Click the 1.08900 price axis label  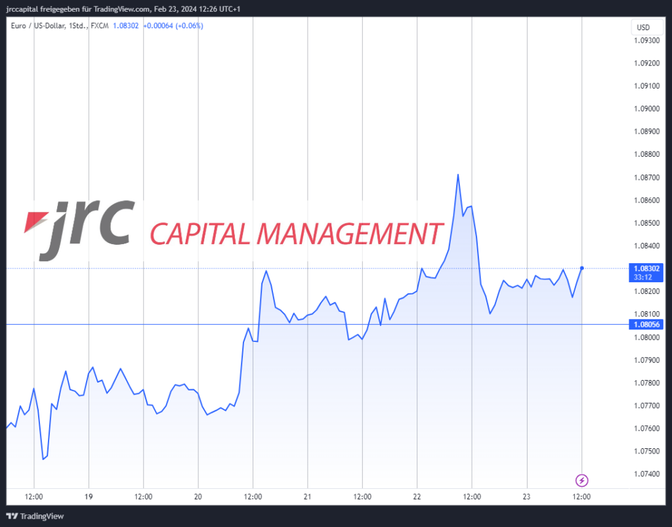point(646,131)
